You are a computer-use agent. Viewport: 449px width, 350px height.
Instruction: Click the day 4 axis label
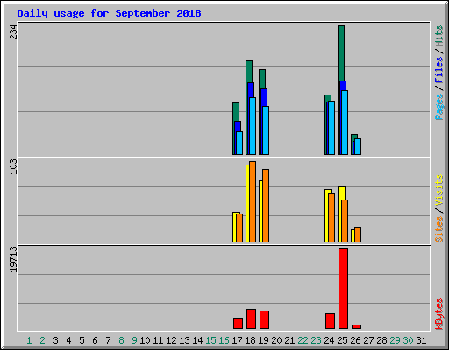(68, 340)
